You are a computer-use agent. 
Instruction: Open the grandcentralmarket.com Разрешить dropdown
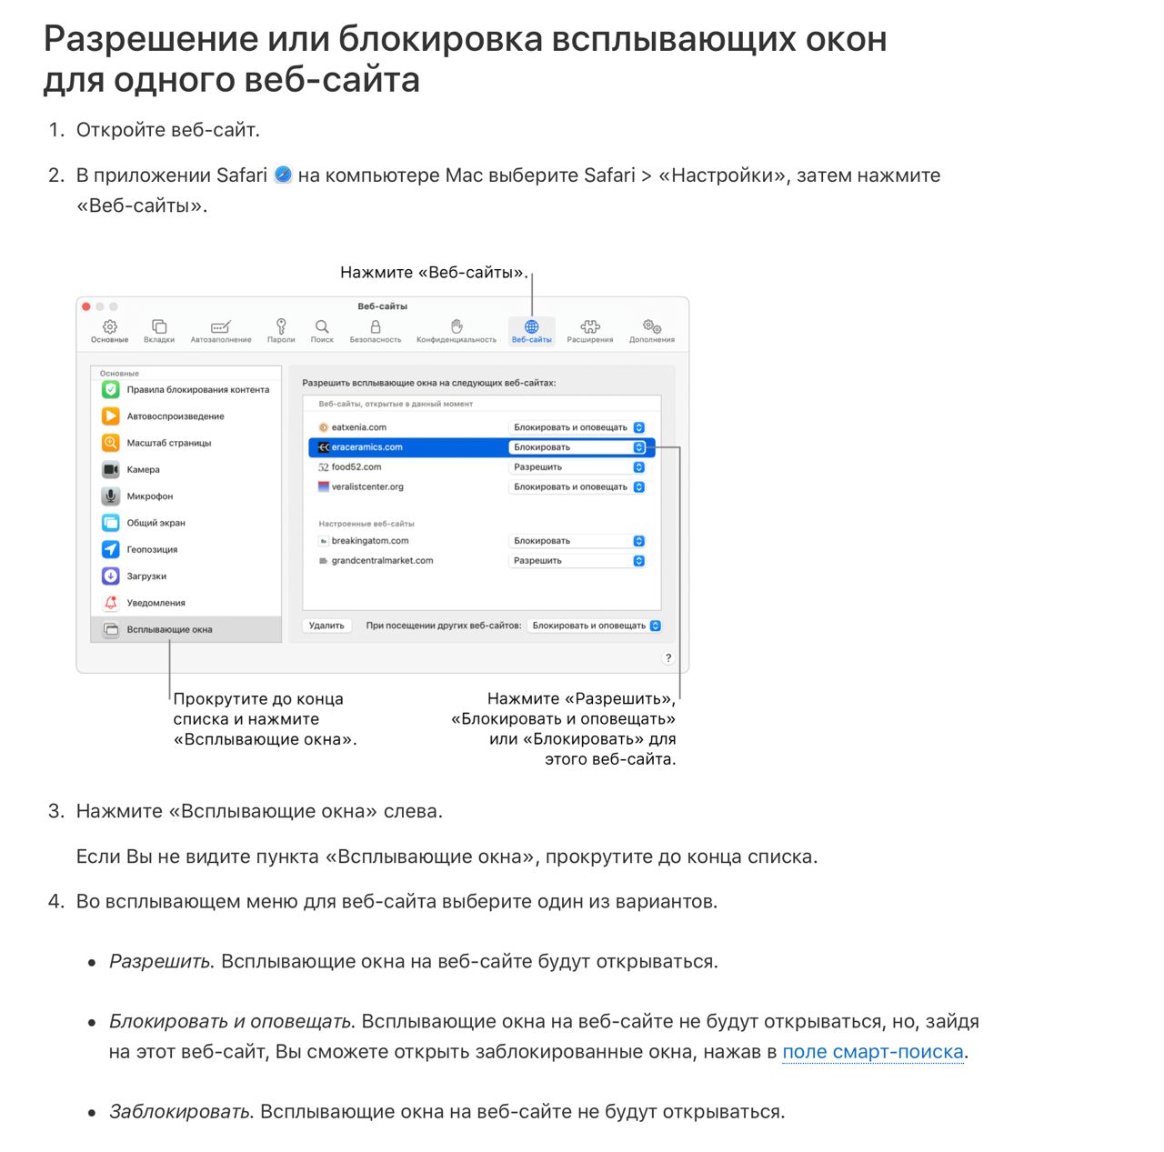tap(577, 561)
